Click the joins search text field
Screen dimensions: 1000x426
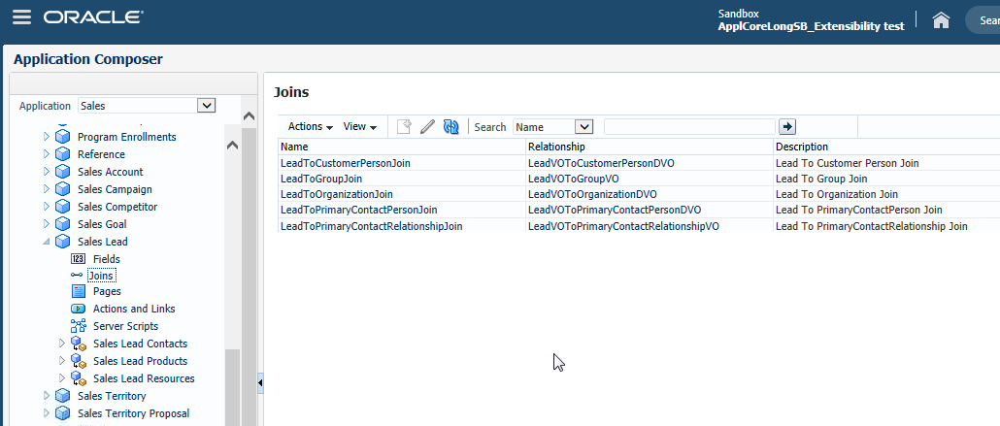(689, 127)
